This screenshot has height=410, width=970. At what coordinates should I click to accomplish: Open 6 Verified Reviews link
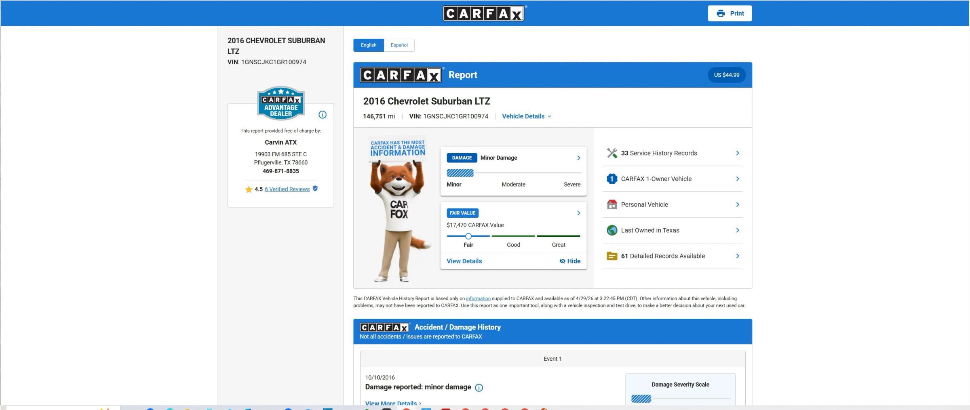point(287,189)
